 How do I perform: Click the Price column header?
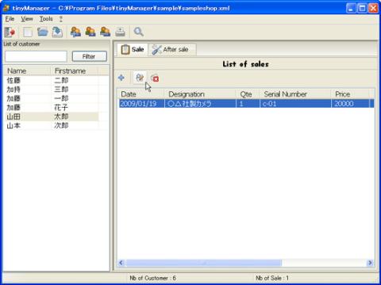click(350, 94)
